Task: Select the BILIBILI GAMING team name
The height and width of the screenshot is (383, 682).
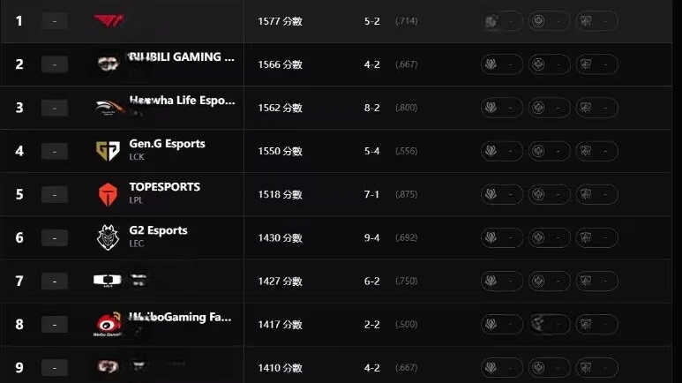Action: pos(182,57)
